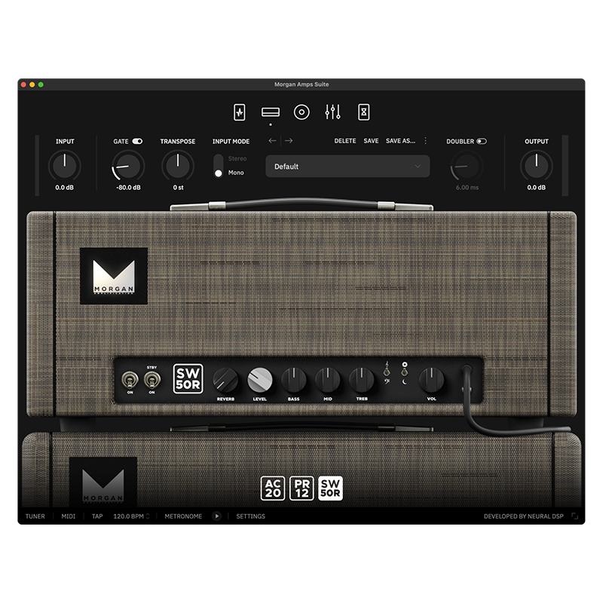Click the amp REVERB knob

coord(225,380)
